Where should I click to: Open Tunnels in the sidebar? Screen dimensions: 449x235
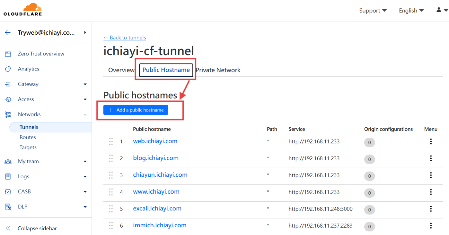click(x=51, y=127)
